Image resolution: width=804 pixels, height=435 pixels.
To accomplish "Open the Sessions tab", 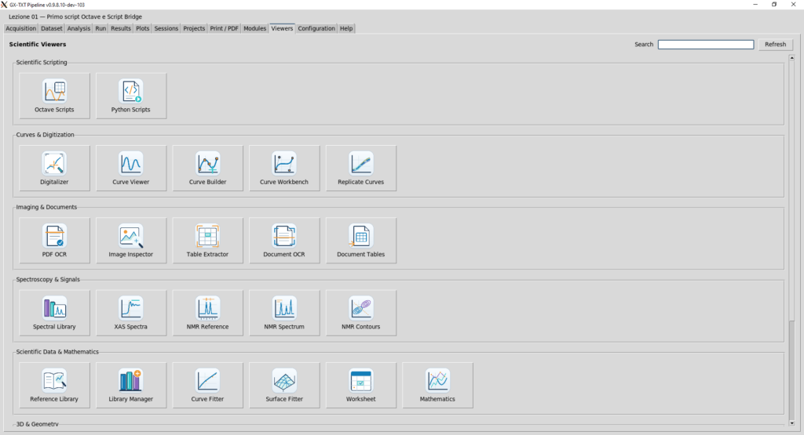I will (166, 29).
